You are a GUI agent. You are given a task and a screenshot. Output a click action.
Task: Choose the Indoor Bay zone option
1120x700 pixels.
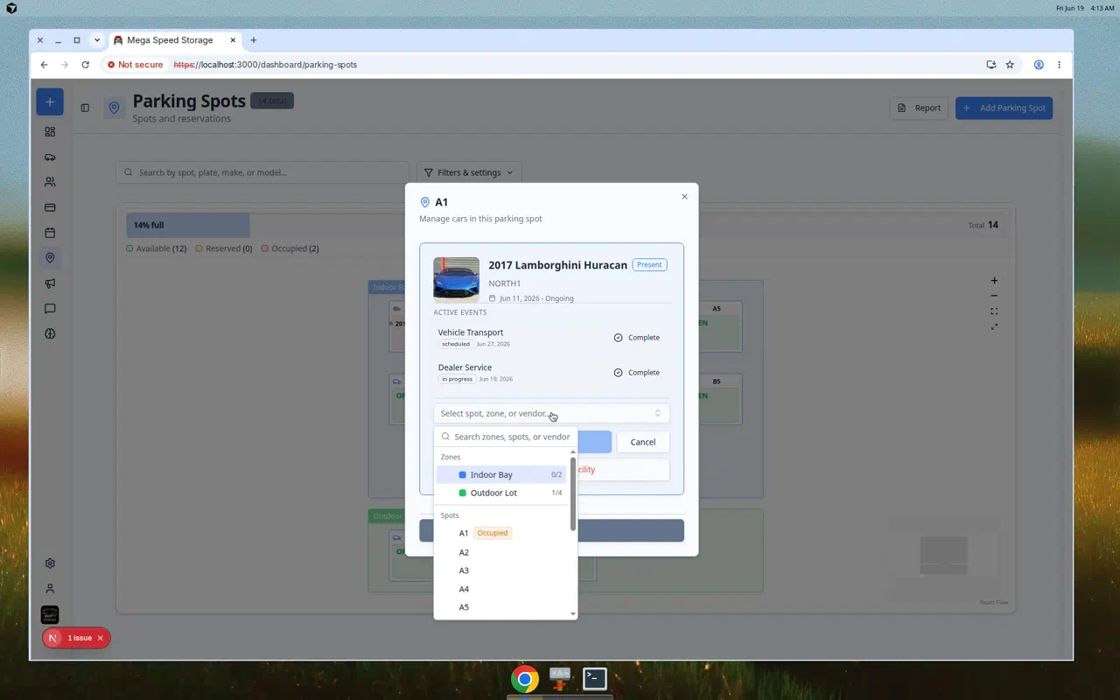click(501, 475)
